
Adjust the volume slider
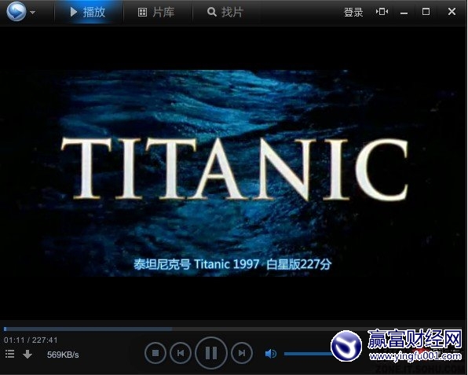[x=309, y=354]
